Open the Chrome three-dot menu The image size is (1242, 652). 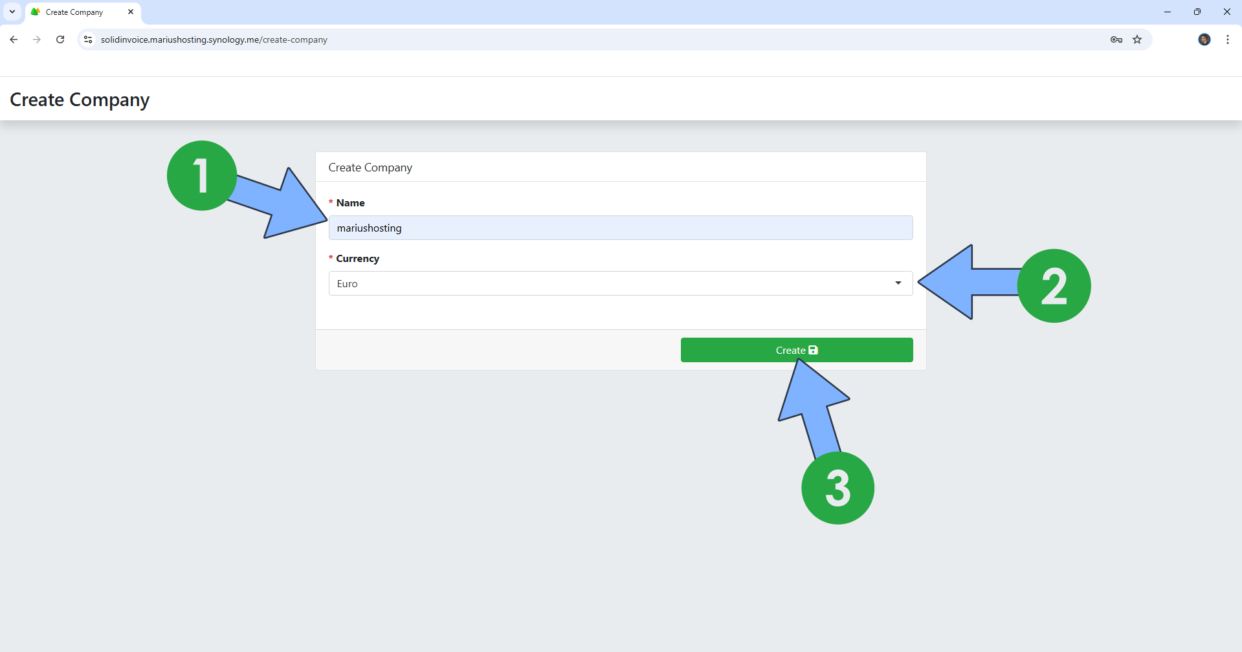(1228, 39)
